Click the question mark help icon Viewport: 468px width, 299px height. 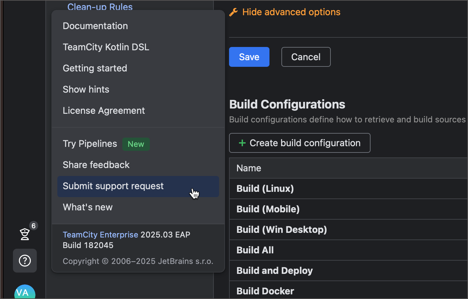click(x=25, y=261)
